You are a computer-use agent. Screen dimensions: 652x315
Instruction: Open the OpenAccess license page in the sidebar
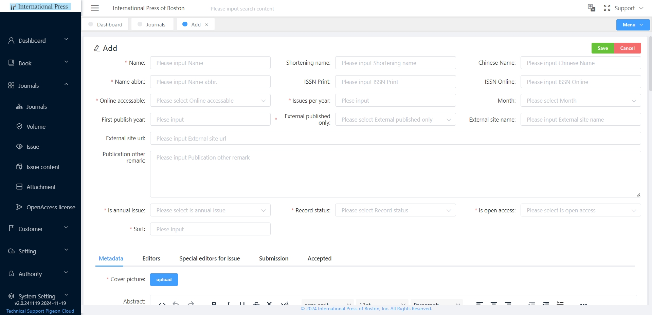click(51, 207)
